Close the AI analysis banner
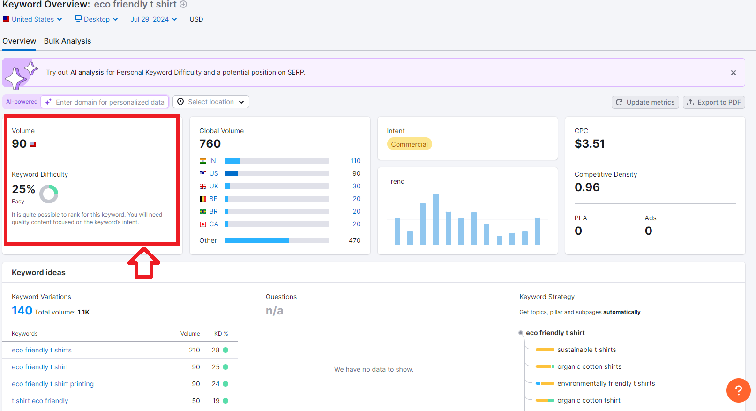The width and height of the screenshot is (756, 411). click(x=734, y=73)
